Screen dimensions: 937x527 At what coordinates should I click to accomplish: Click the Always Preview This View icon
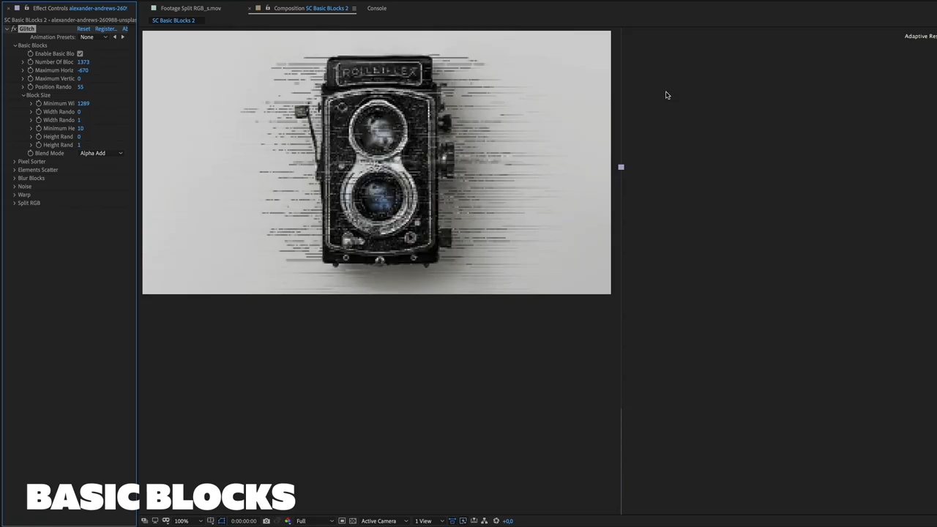(144, 521)
